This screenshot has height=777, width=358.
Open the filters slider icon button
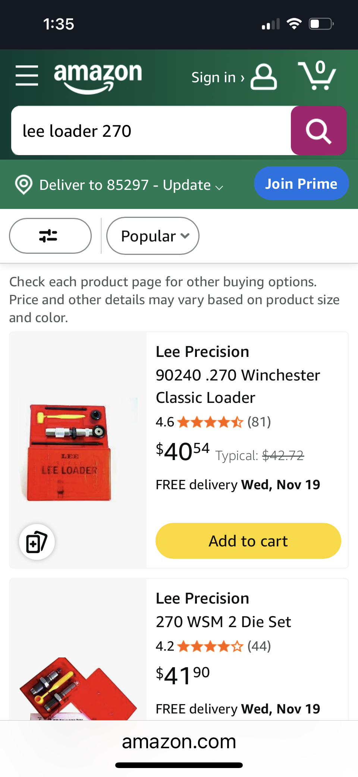click(50, 236)
